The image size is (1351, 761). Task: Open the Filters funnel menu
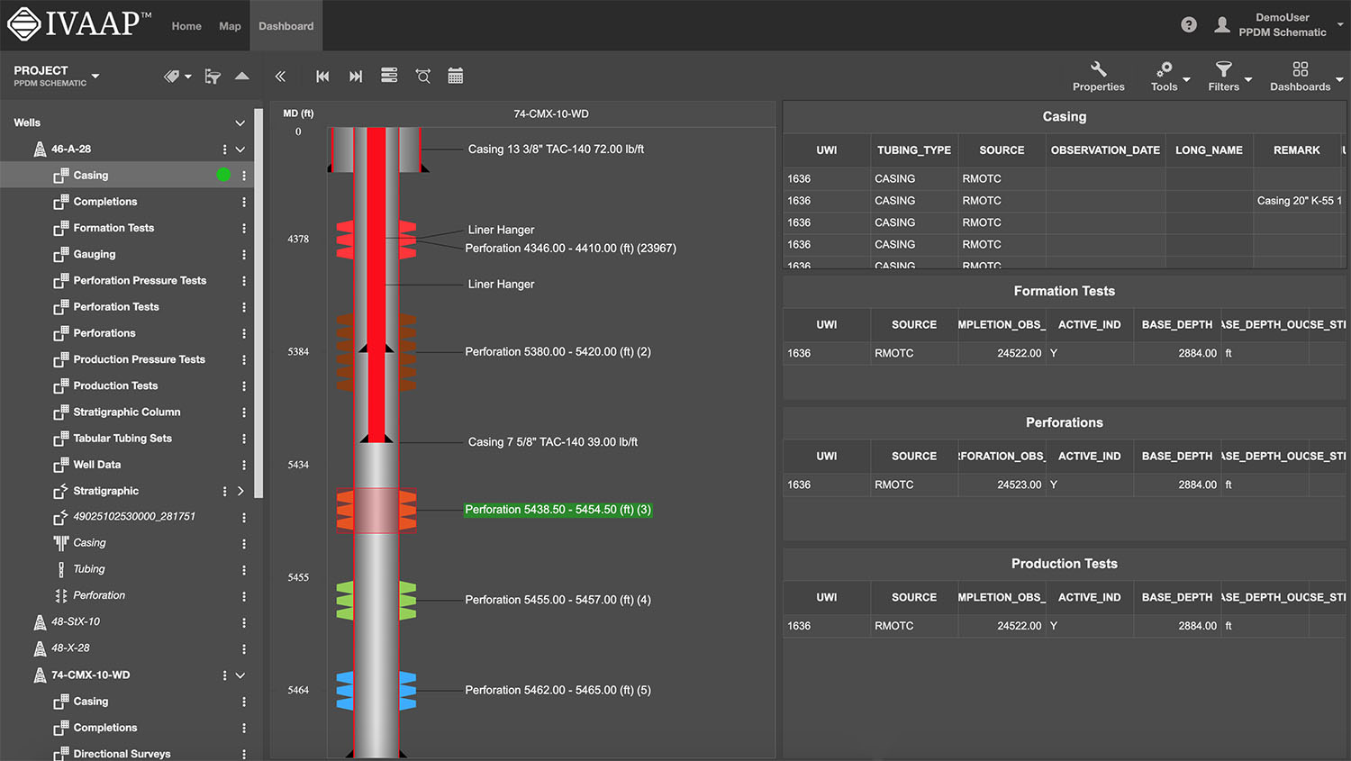click(1223, 77)
